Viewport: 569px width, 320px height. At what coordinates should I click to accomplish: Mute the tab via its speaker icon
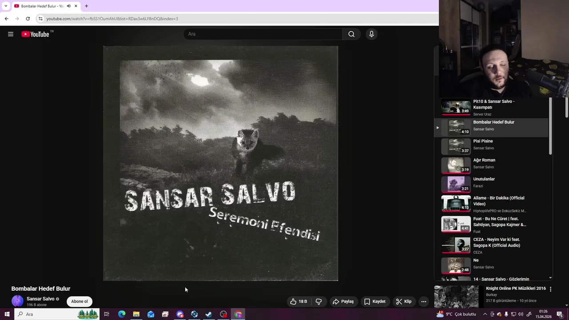point(68,6)
